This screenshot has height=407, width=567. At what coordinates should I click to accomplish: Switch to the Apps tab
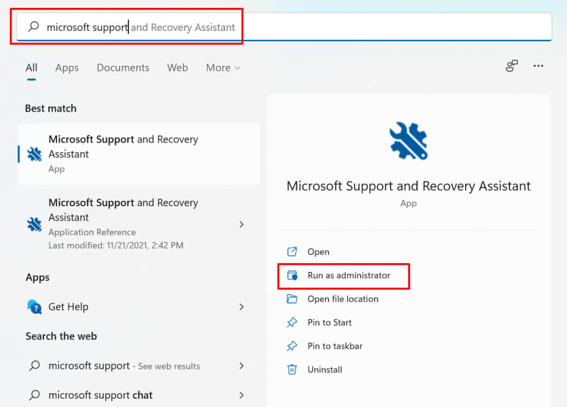pyautogui.click(x=67, y=67)
